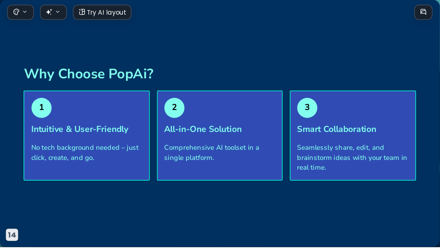Click the number 1 circle badge
Image resolution: width=440 pixels, height=248 pixels.
pyautogui.click(x=41, y=108)
